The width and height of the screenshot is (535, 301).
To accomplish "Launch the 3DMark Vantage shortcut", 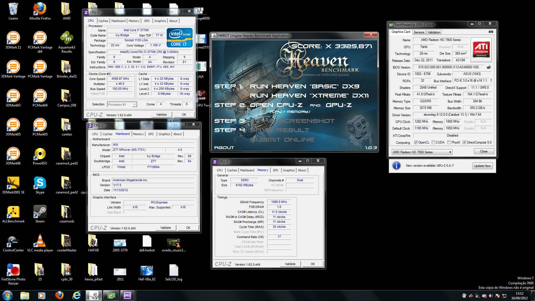I will (x=13, y=69).
